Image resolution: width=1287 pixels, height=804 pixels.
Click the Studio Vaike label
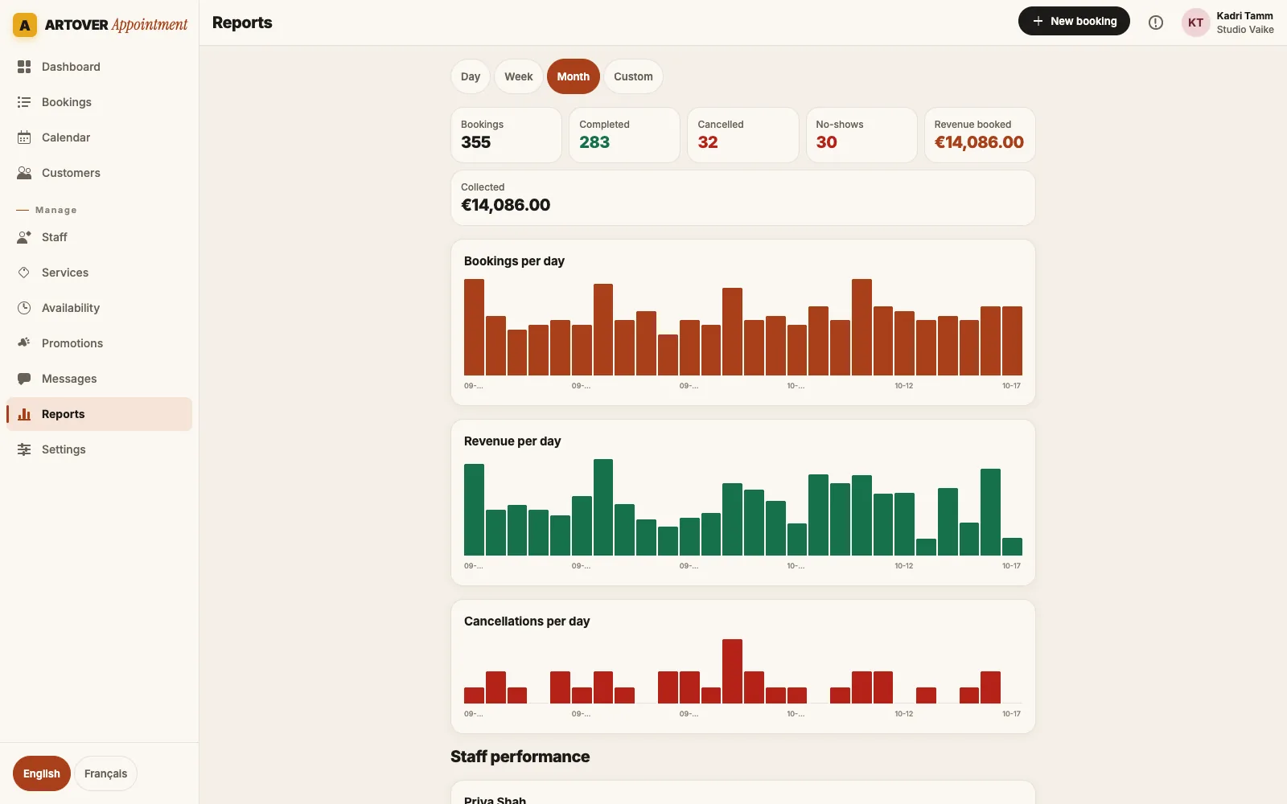(x=1245, y=30)
